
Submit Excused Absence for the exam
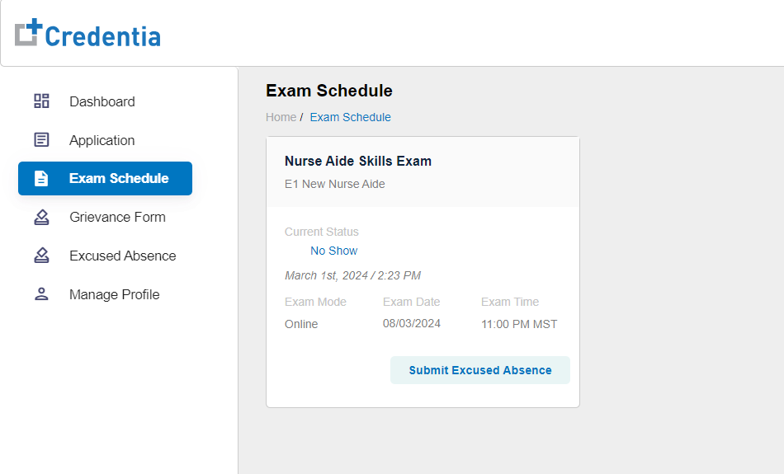click(480, 370)
